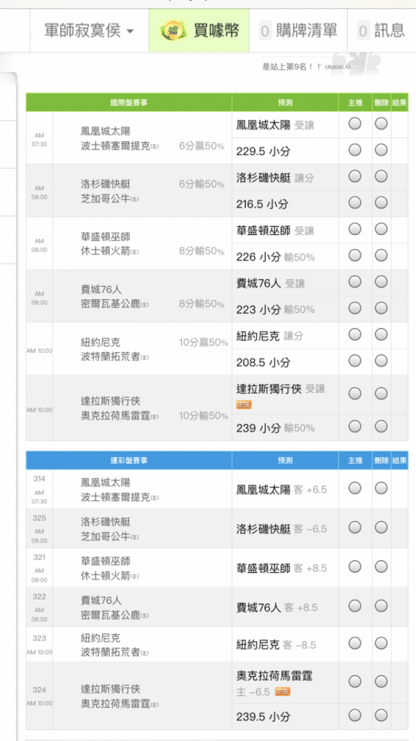Image resolution: width=416 pixels, height=741 pixels.
Task: Select 主推 radio for 華盛頓巫師 受讓
Action: [x=355, y=230]
